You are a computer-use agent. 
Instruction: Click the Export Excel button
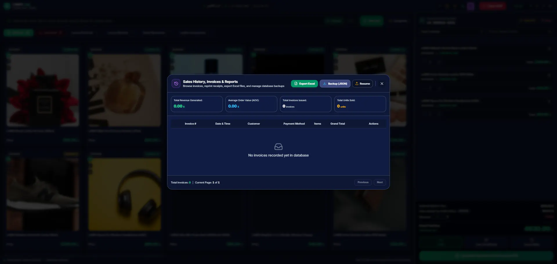[304, 83]
